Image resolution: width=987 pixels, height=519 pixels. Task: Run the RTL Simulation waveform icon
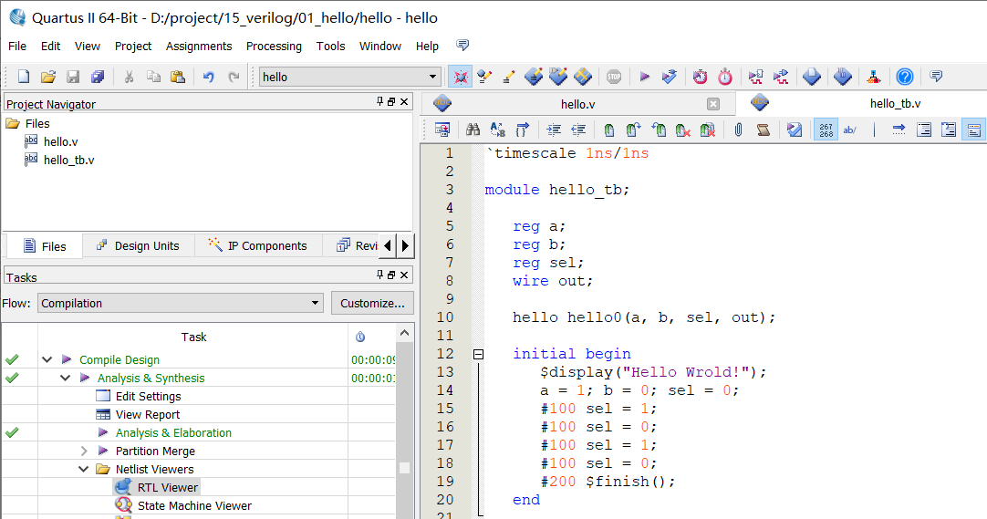point(756,77)
